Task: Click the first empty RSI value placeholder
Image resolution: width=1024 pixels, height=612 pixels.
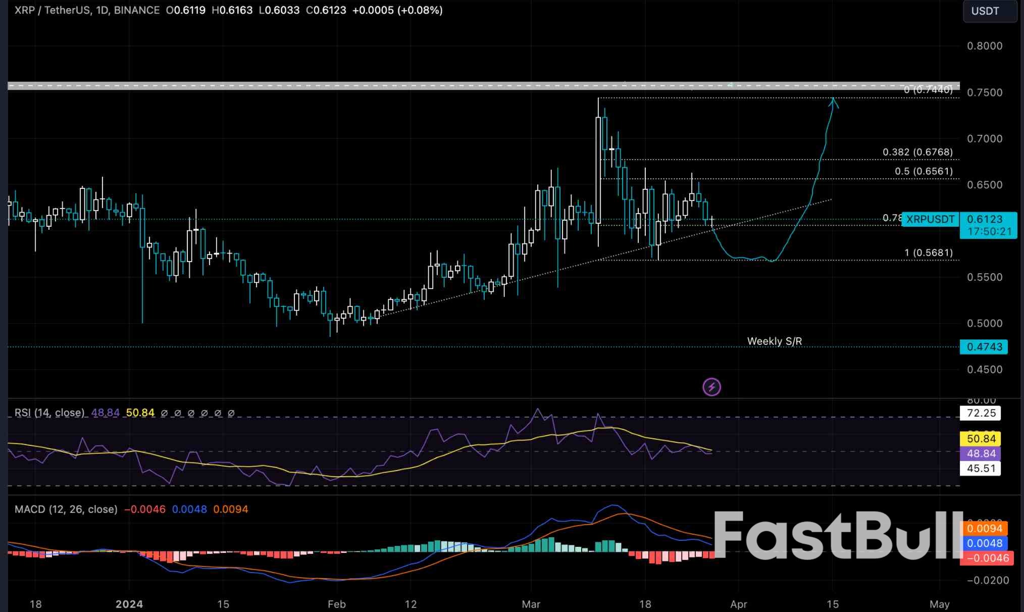Action: 164,413
